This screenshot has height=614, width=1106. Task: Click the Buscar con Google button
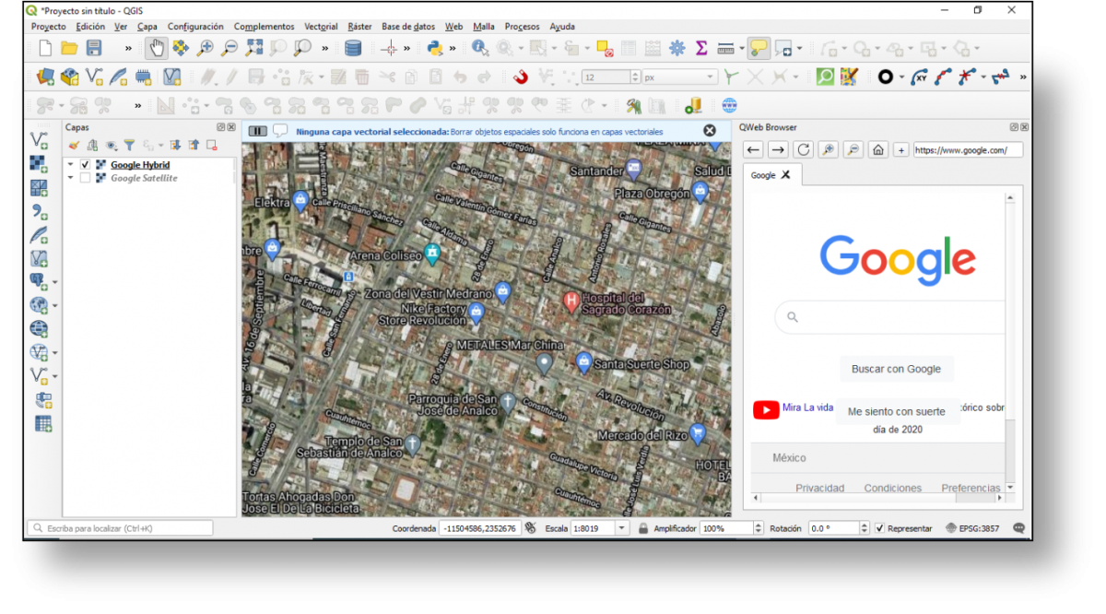click(x=896, y=368)
